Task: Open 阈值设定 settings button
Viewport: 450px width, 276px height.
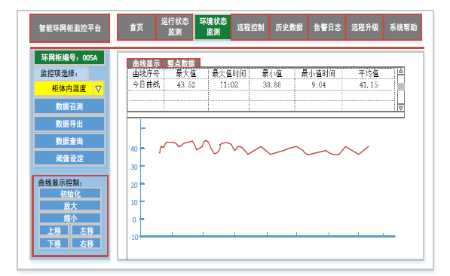Action: [x=69, y=158]
